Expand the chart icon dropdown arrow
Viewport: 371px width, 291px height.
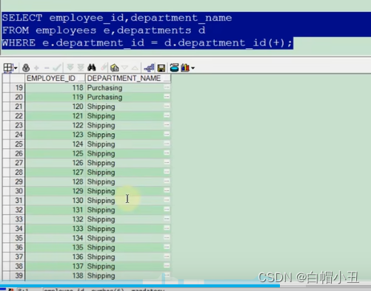point(193,68)
